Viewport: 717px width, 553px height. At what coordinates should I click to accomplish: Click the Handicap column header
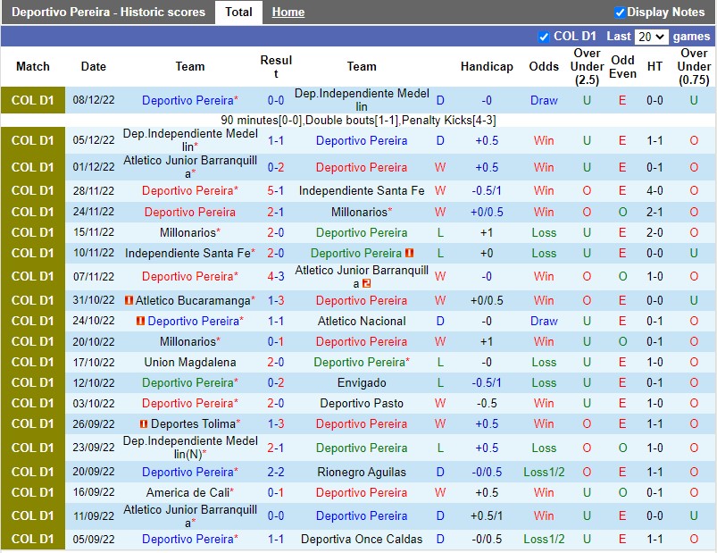[x=487, y=66]
